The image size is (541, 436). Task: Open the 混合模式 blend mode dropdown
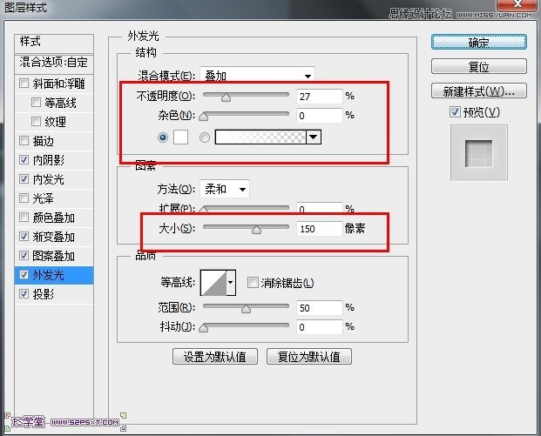tap(257, 75)
